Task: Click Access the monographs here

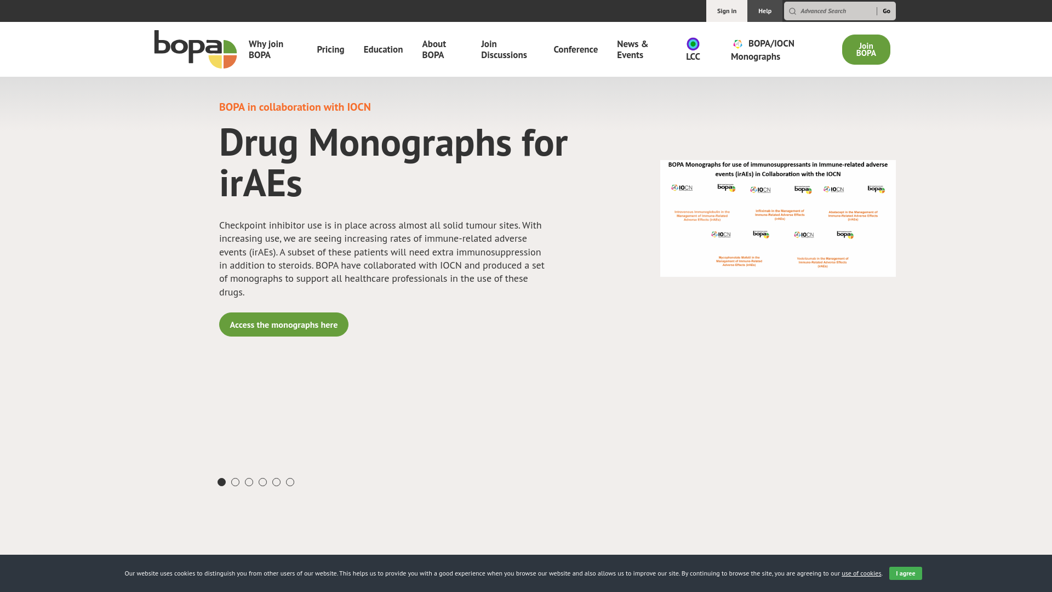Action: tap(284, 325)
